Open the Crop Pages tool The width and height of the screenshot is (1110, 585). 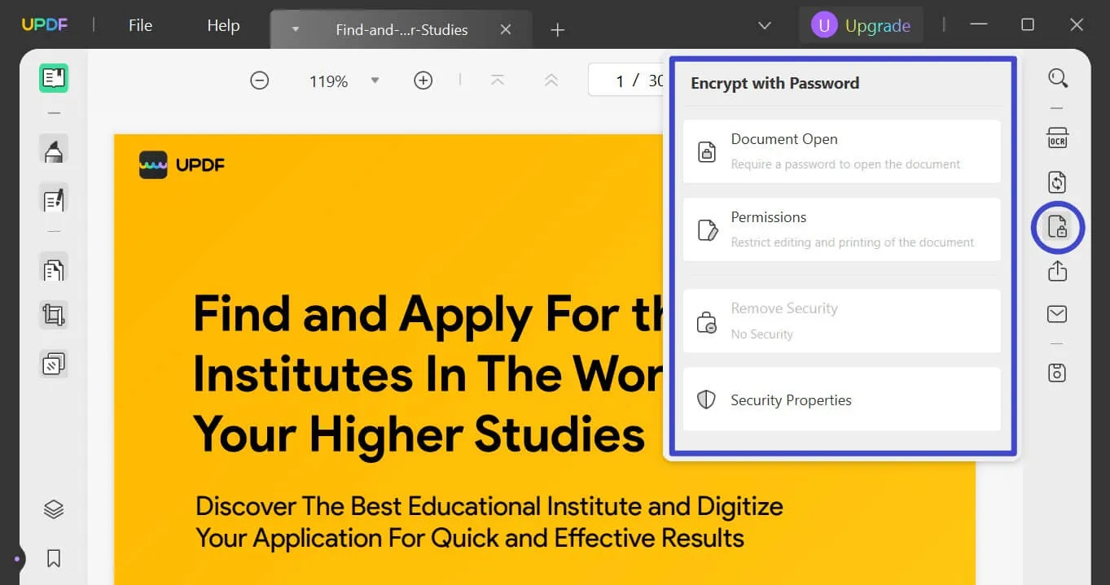click(x=54, y=315)
